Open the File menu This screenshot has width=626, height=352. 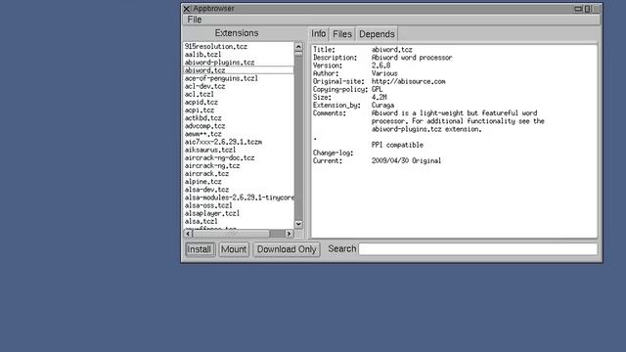(x=195, y=20)
